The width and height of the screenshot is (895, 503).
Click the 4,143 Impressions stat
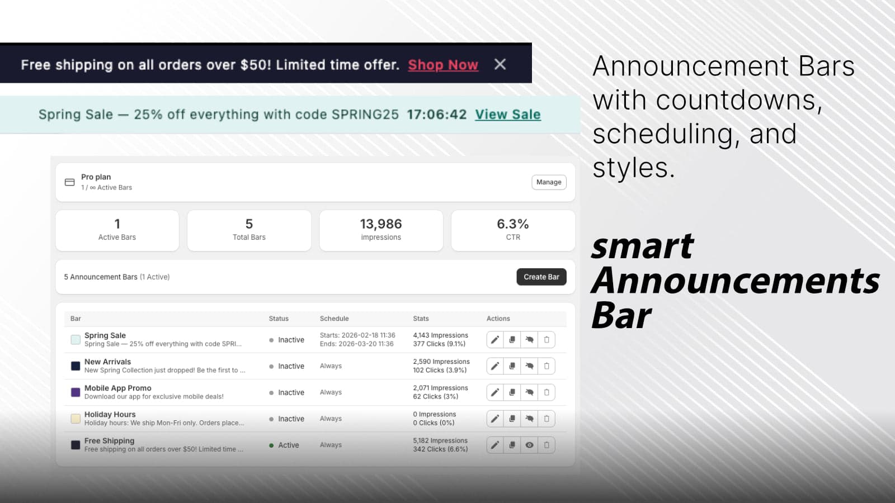(x=441, y=335)
